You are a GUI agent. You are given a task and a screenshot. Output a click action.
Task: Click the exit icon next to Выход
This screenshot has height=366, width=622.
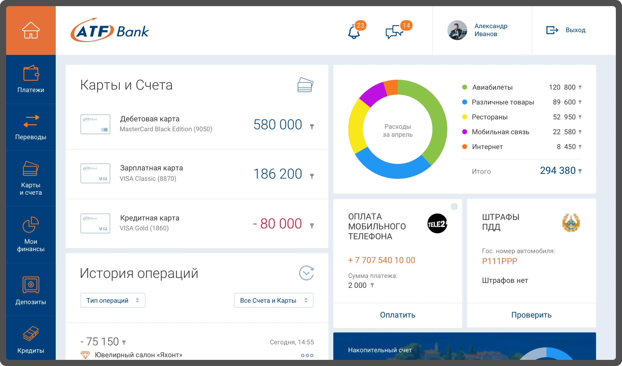(552, 30)
